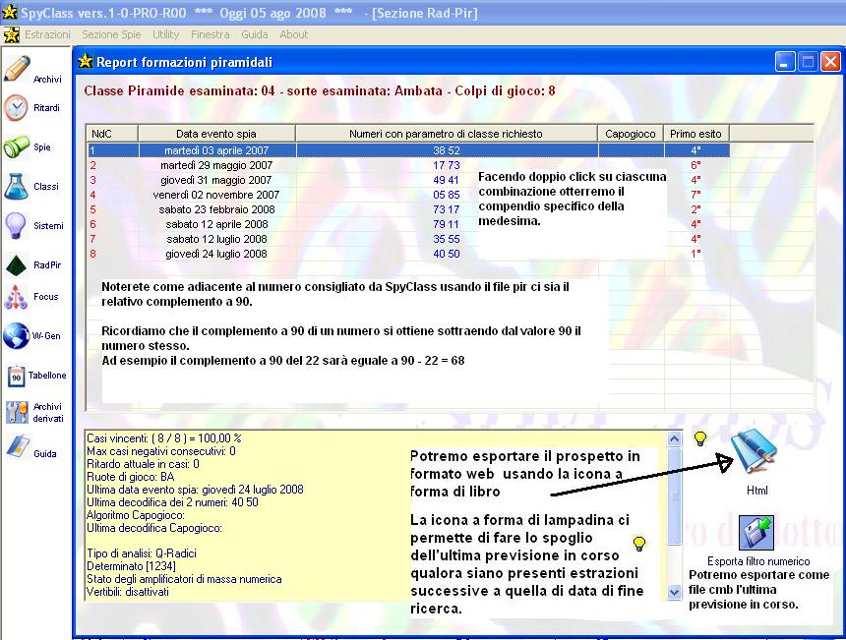Click the numbers cell 35 55
Image resolution: width=846 pixels, height=640 pixels.
pos(447,239)
